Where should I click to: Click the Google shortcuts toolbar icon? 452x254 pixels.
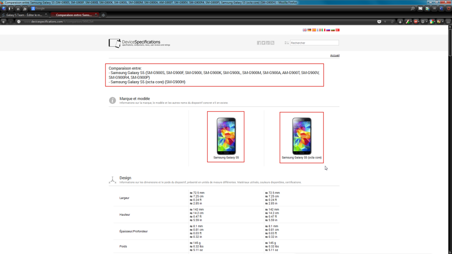pos(432,22)
